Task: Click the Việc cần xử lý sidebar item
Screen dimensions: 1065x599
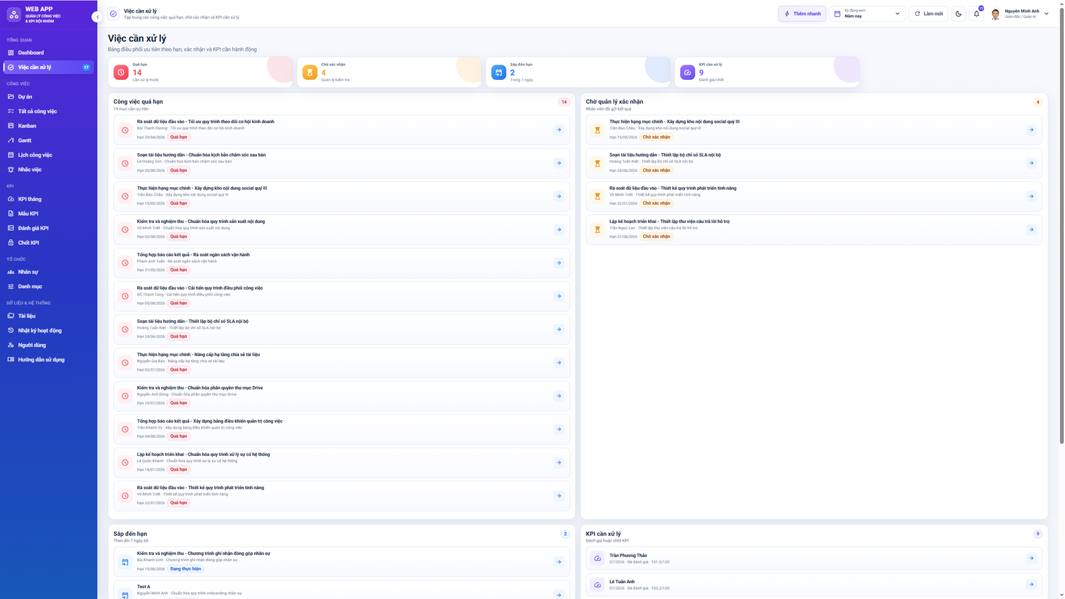Action: click(x=49, y=67)
